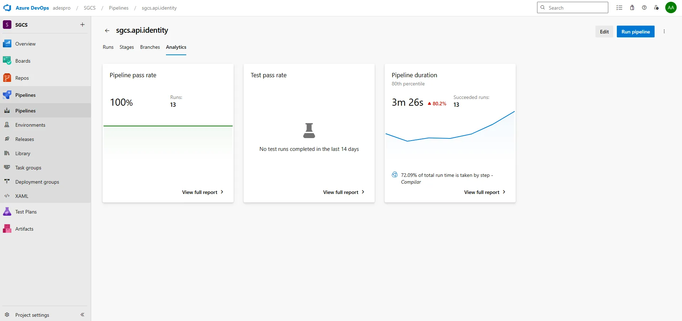682x321 pixels.
Task: Click the chevron after Test pass rate report link
Action: (x=363, y=192)
